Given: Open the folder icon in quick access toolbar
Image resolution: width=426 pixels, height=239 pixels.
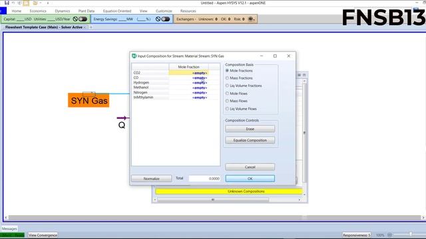Looking at the screenshot, I should tap(35, 3).
